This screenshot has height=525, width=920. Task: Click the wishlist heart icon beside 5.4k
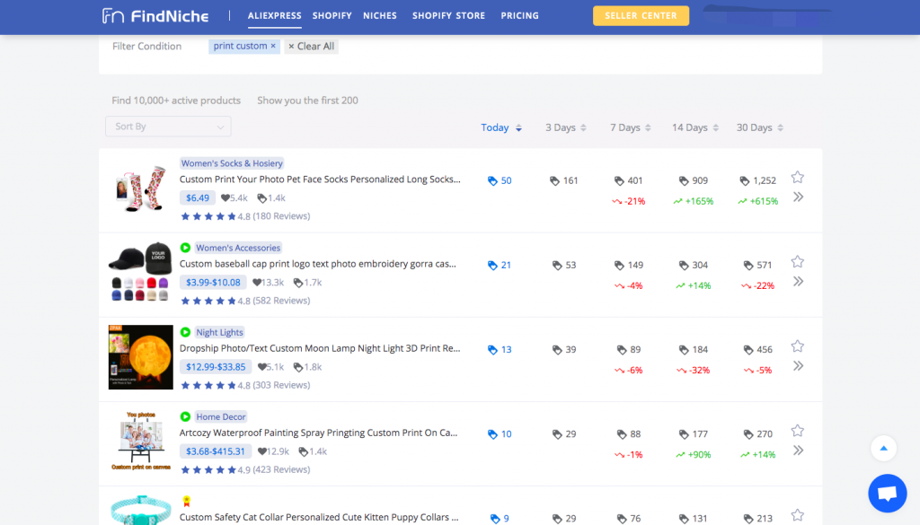coord(225,198)
